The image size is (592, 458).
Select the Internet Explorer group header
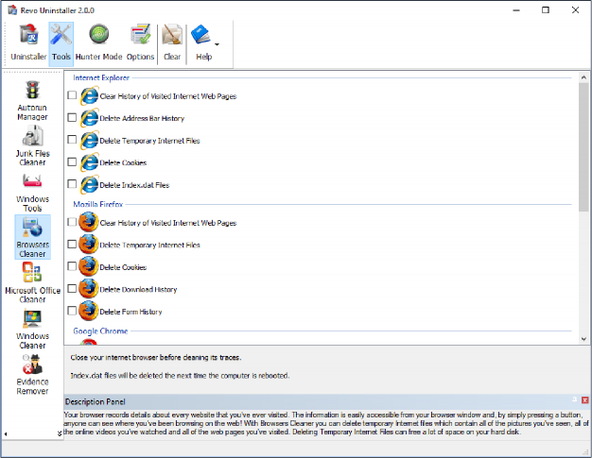coord(101,77)
